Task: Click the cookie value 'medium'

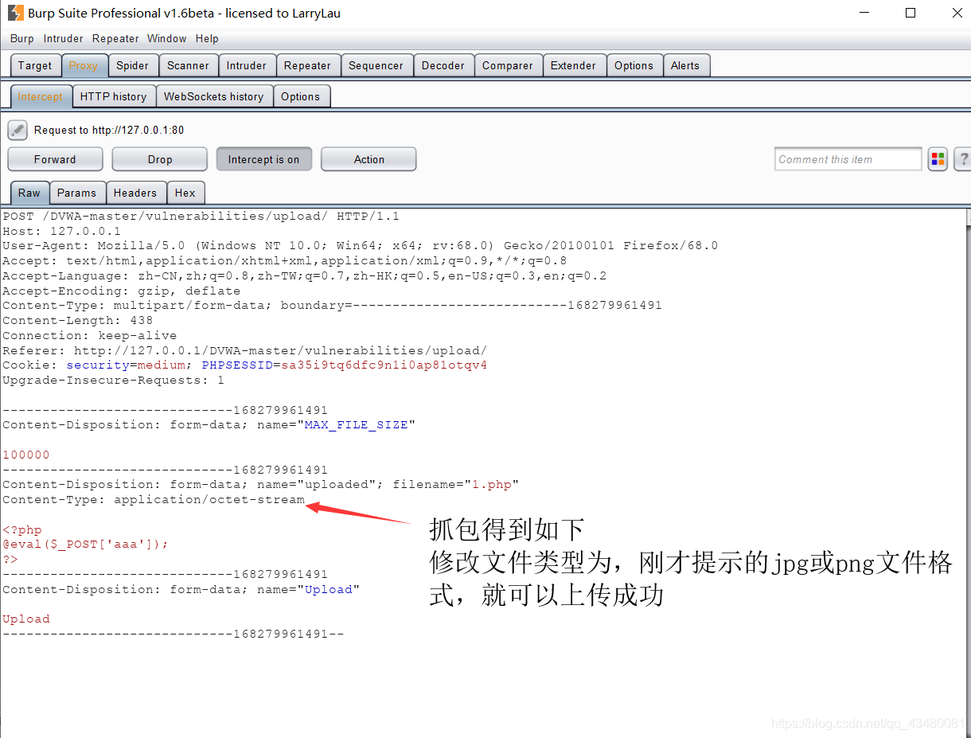Action: click(161, 365)
